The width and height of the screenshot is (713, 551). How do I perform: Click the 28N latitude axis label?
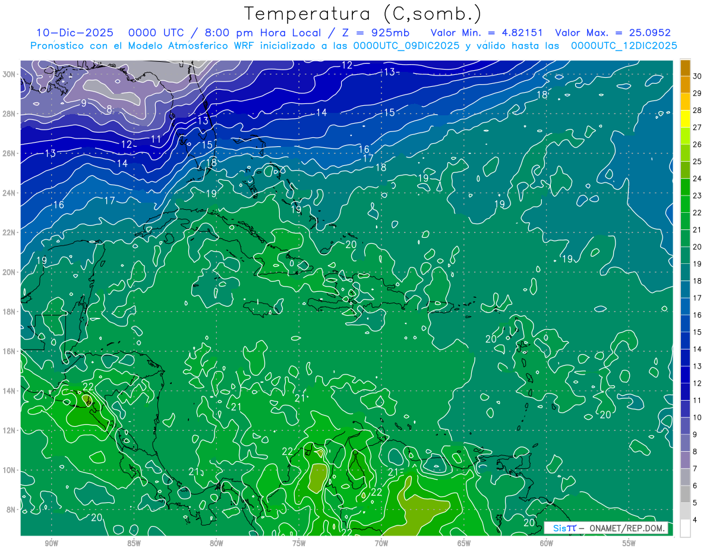(10, 114)
